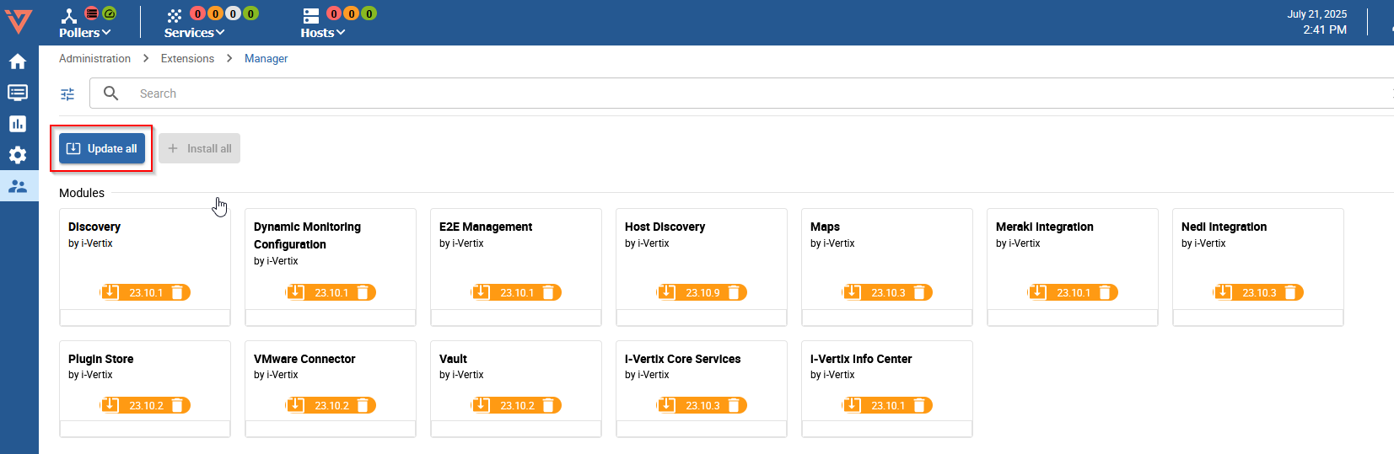The image size is (1394, 454).
Task: Update the Discovery module
Action: pyautogui.click(x=110, y=292)
